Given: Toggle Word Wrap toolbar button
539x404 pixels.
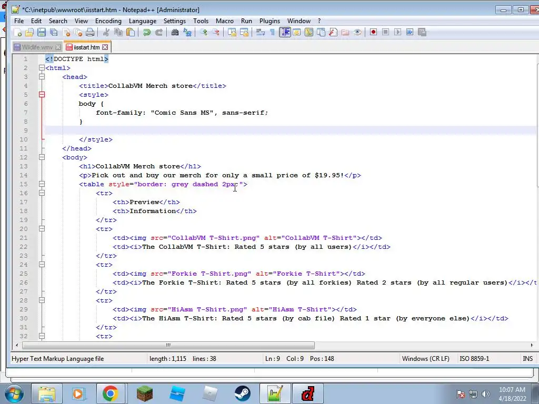Looking at the screenshot, I should point(260,32).
